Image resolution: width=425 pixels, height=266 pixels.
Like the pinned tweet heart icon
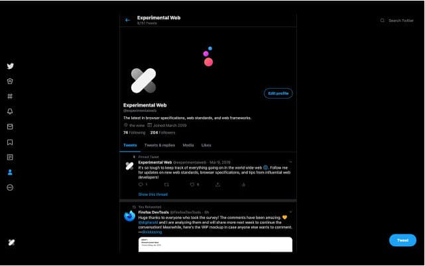[192, 185]
